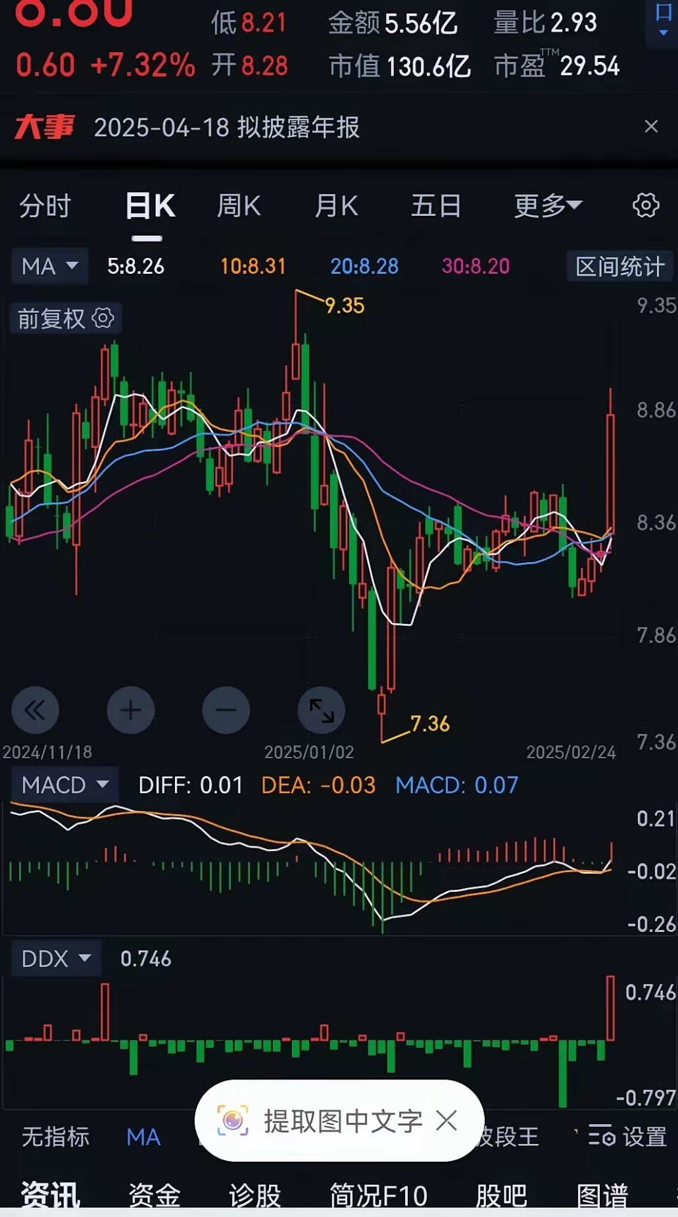This screenshot has height=1217, width=678.
Task: Tap the DEA: -0.03 value
Action: [x=318, y=785]
